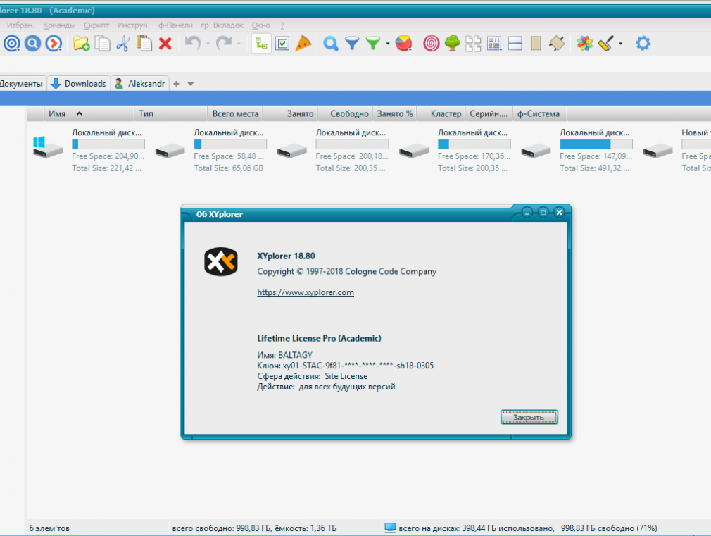Click the Закрыть button in the dialog
Screen dimensions: 711x536
tap(529, 417)
